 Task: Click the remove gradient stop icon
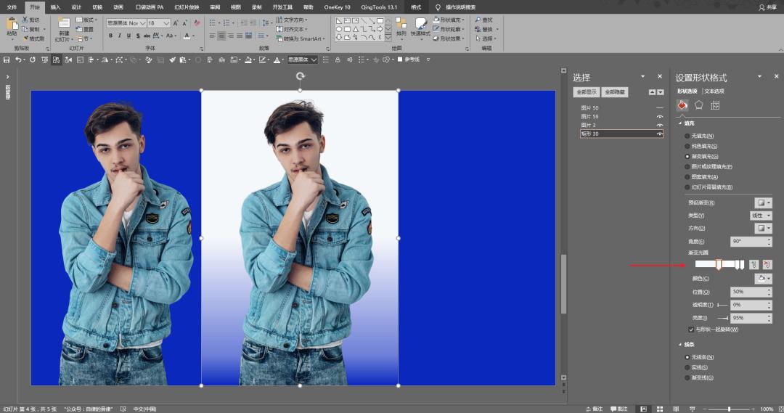[x=767, y=264]
